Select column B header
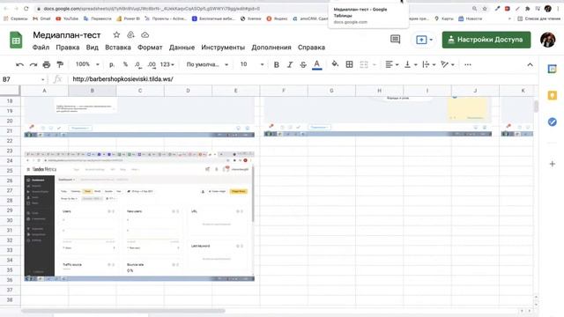The image size is (564, 317). click(92, 91)
